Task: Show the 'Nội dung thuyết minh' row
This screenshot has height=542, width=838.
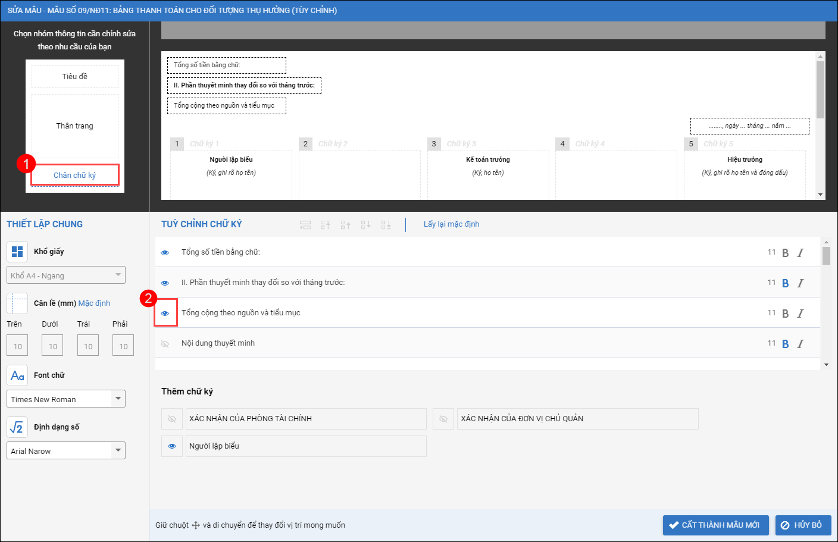Action: [x=165, y=344]
